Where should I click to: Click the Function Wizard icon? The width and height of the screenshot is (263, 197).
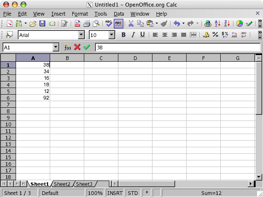coord(68,47)
